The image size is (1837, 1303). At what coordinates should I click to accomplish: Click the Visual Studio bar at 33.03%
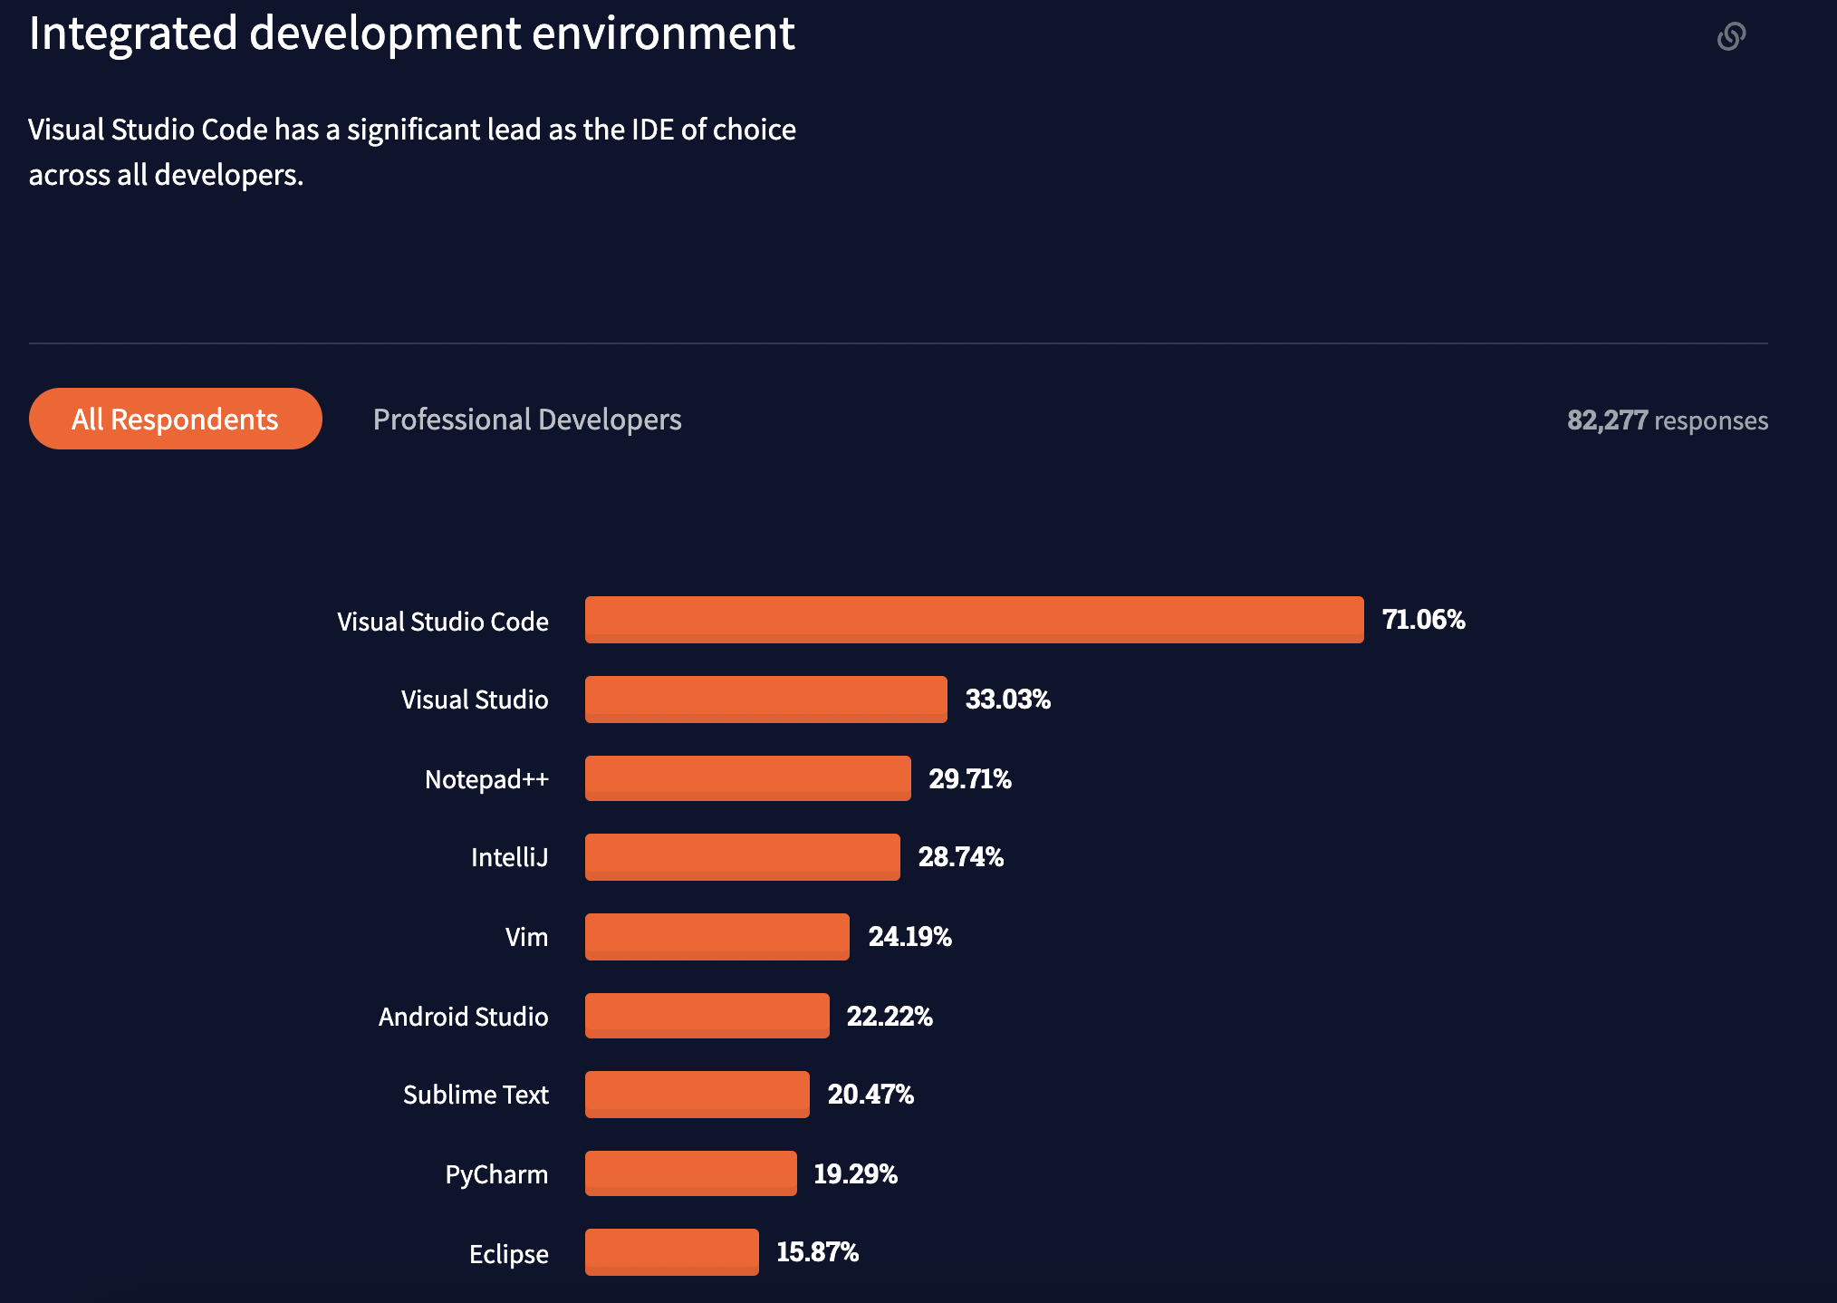point(766,700)
